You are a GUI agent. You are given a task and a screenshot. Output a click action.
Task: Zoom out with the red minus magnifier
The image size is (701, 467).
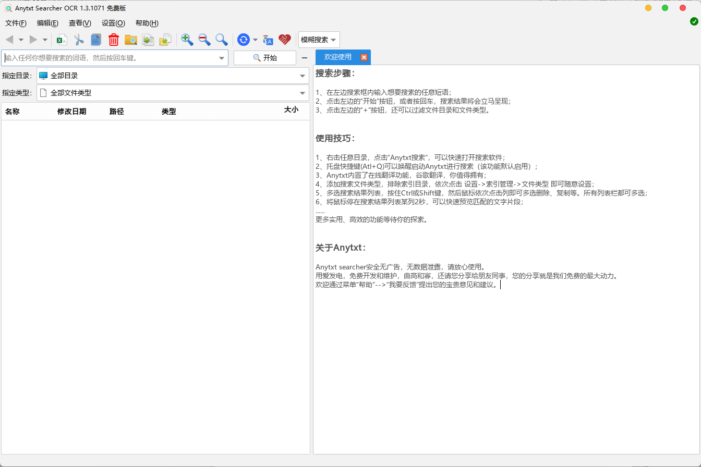204,40
